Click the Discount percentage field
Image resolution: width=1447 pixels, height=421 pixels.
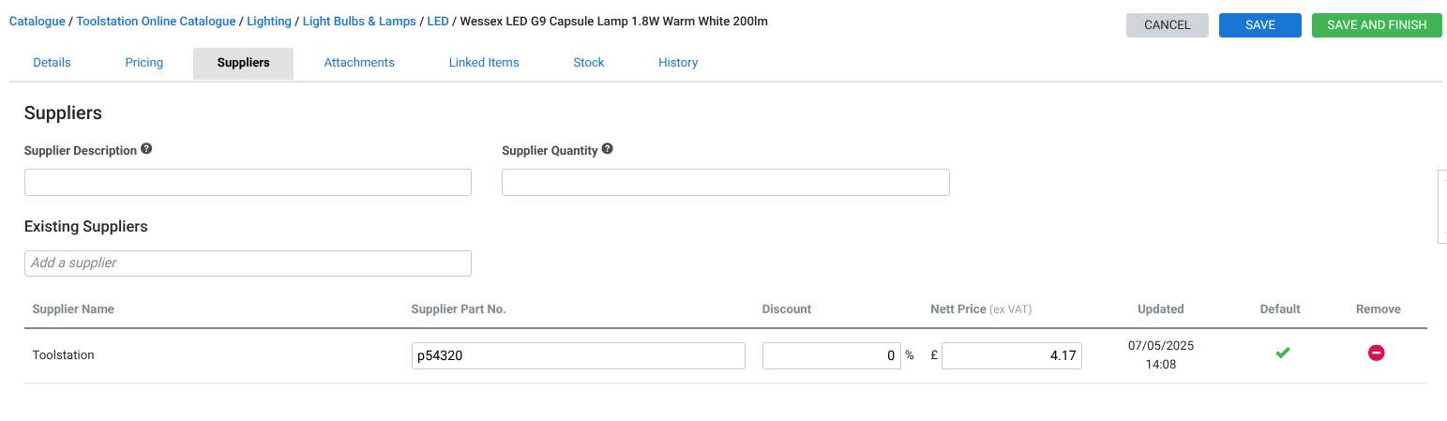pyautogui.click(x=831, y=356)
